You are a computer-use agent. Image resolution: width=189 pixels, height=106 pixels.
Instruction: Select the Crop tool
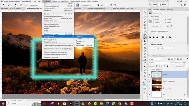145,25
